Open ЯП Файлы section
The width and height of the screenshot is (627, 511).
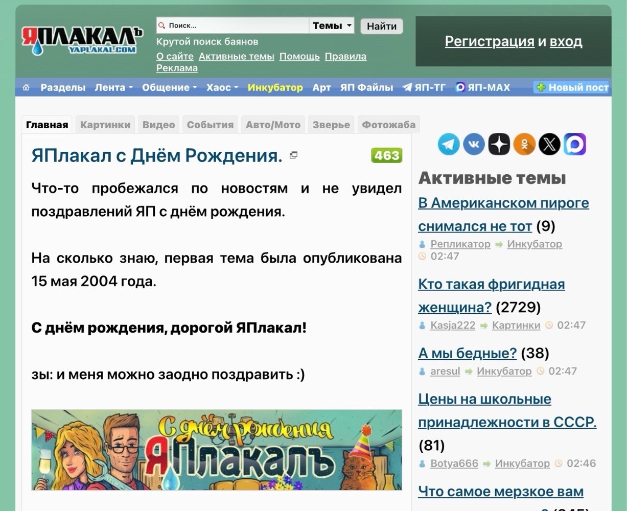pyautogui.click(x=366, y=87)
